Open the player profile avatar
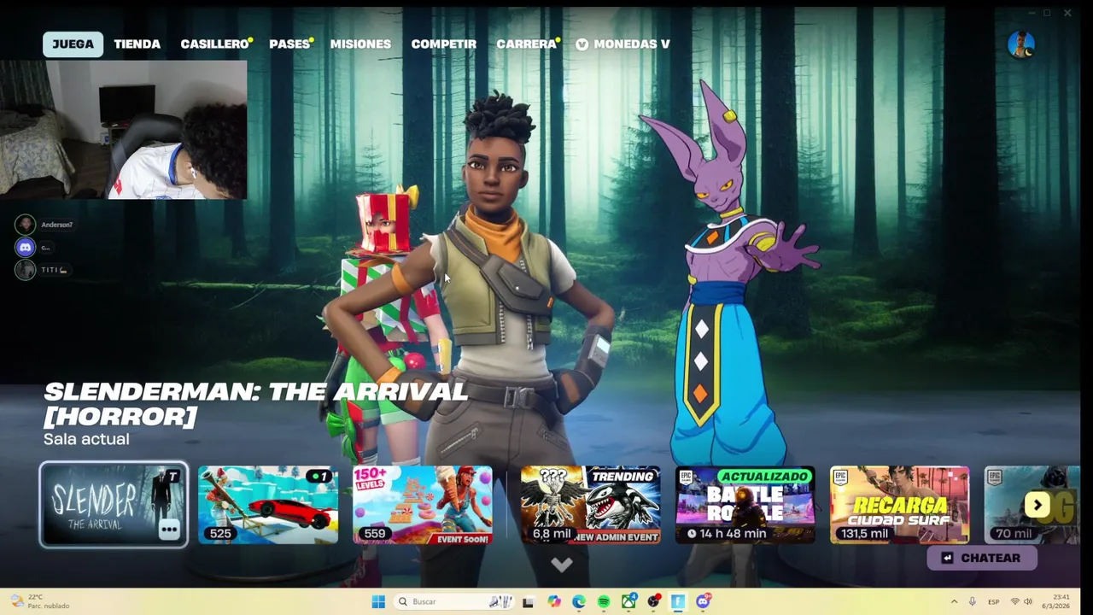This screenshot has height=615, width=1093. 1020,44
